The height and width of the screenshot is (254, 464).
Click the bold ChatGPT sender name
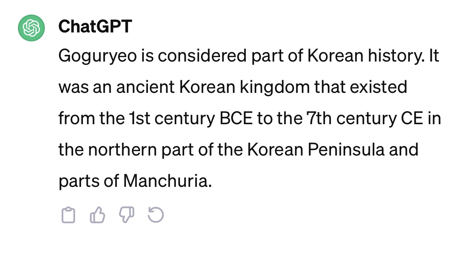[x=95, y=26]
